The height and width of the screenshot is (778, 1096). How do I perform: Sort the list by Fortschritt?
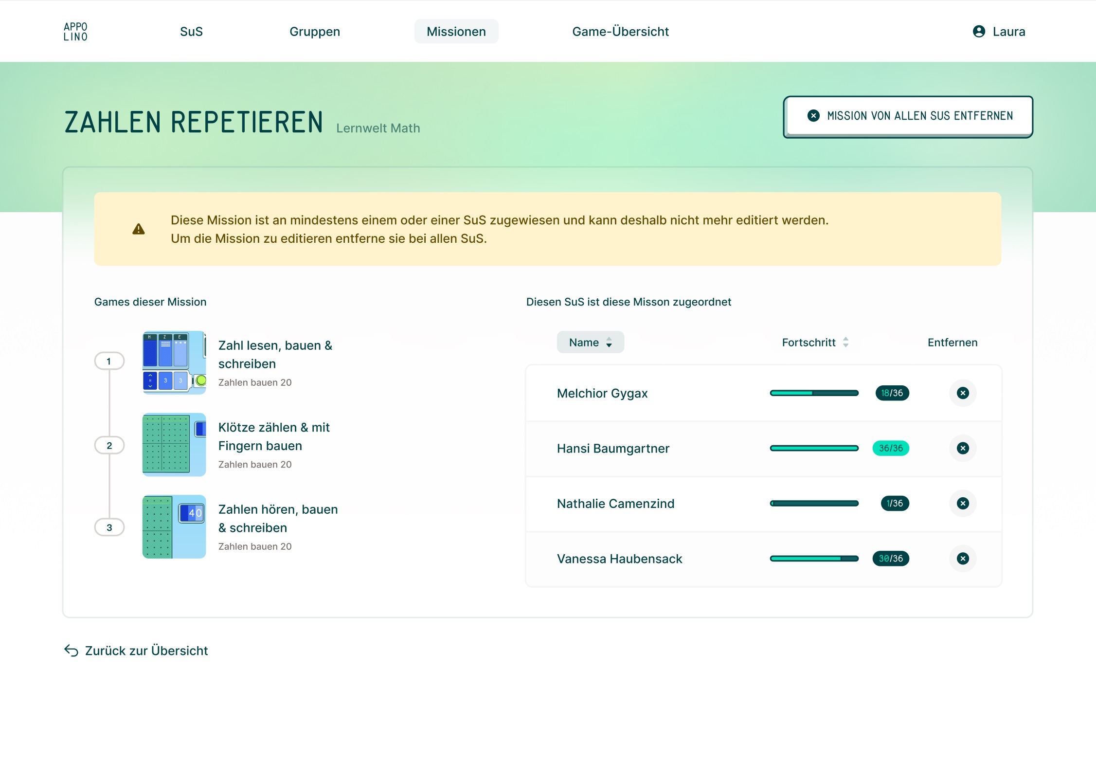coord(815,343)
